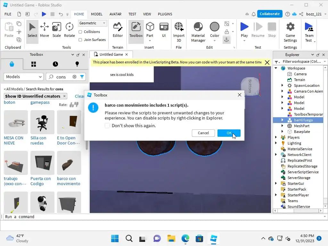Open the notifications bell
The height and width of the screenshot is (246, 328).
(254, 14)
